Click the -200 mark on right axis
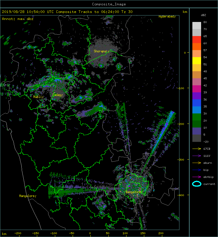 pyautogui.click(x=181, y=124)
